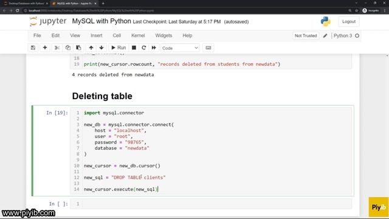Save notebook with the floppy disk icon
389x219 pixels.
[33, 47]
